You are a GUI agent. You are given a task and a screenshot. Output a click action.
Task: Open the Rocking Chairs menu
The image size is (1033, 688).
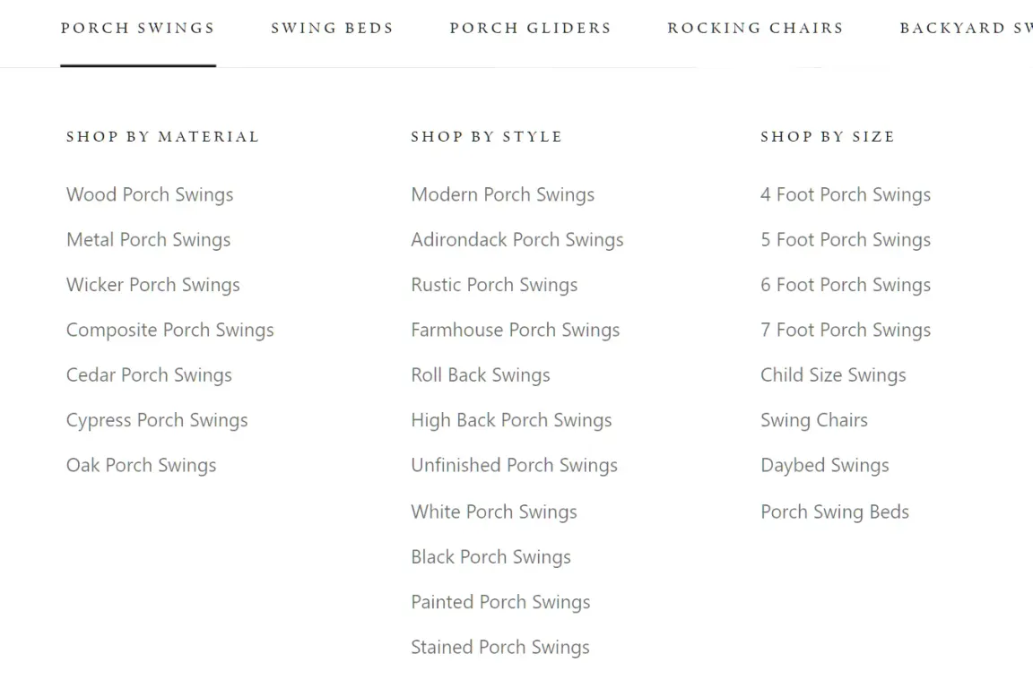tap(755, 28)
